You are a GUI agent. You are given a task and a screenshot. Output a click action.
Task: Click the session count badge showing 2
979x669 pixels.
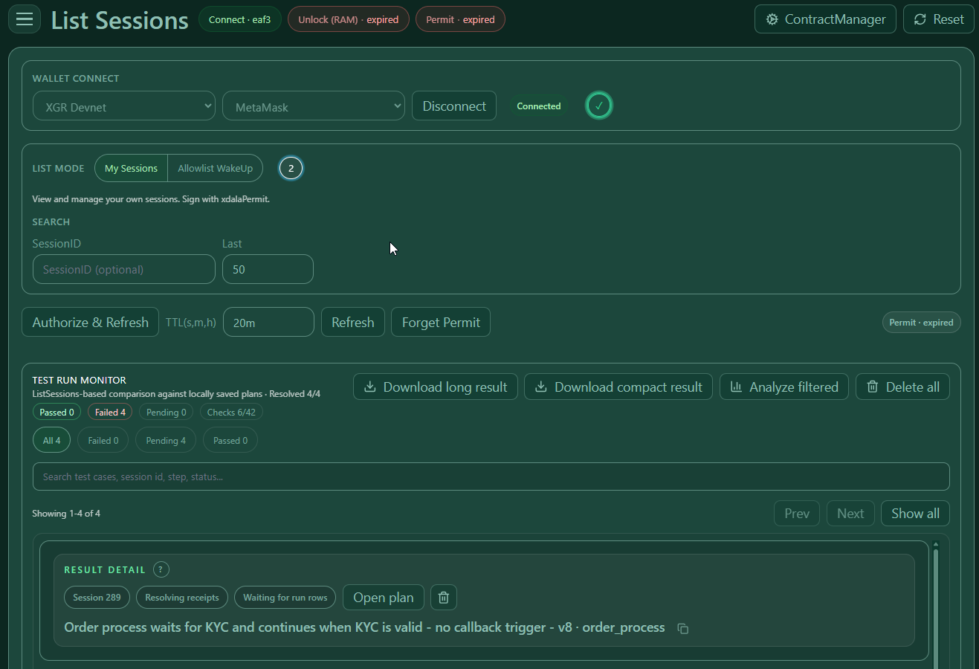291,168
